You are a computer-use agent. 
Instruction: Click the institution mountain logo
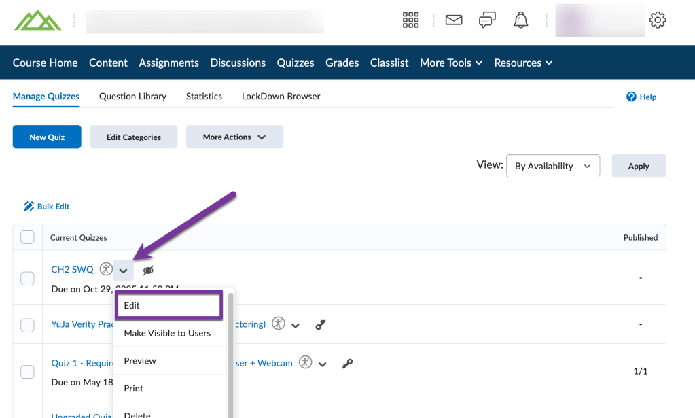[37, 20]
